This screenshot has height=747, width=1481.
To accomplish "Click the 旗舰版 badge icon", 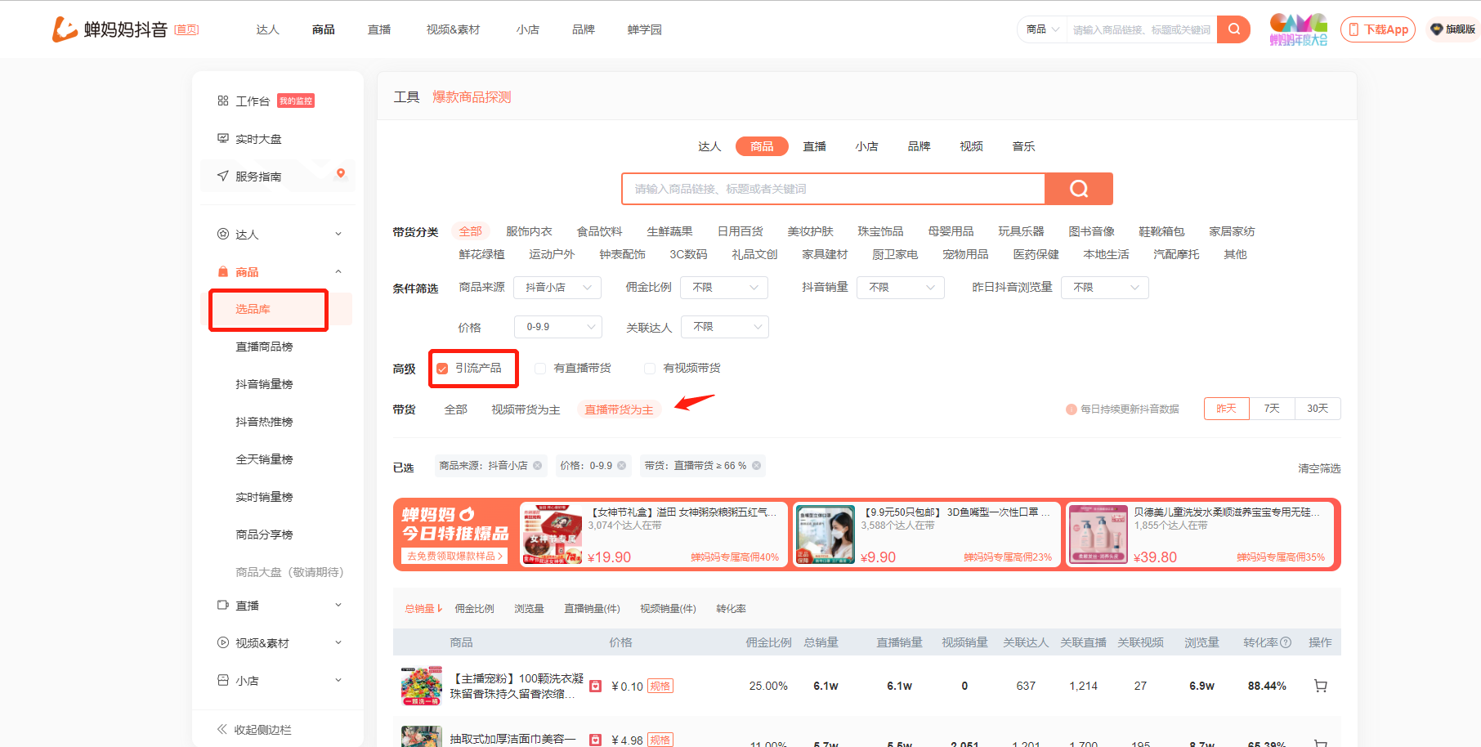I will [x=1436, y=29].
